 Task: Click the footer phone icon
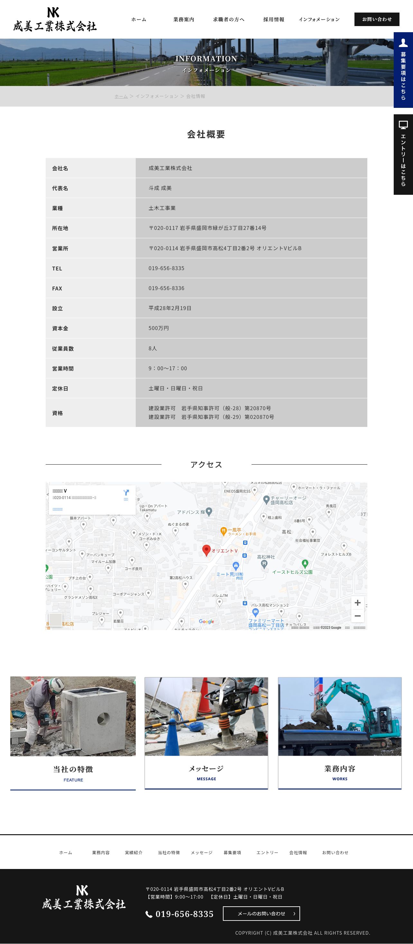tap(149, 914)
